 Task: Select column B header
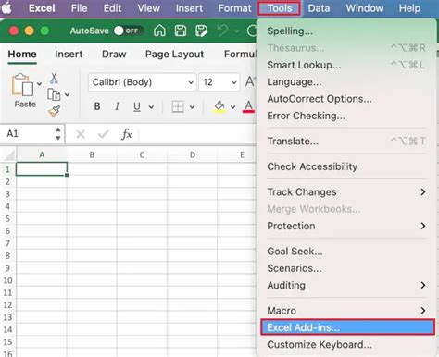click(x=92, y=154)
